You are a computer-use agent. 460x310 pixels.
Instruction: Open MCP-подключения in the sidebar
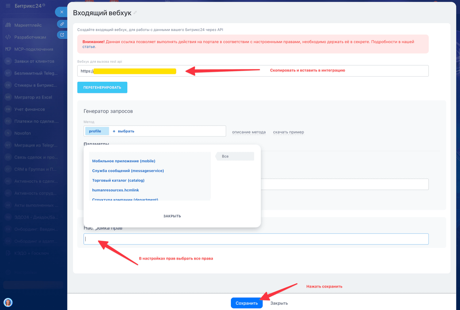pyautogui.click(x=33, y=49)
